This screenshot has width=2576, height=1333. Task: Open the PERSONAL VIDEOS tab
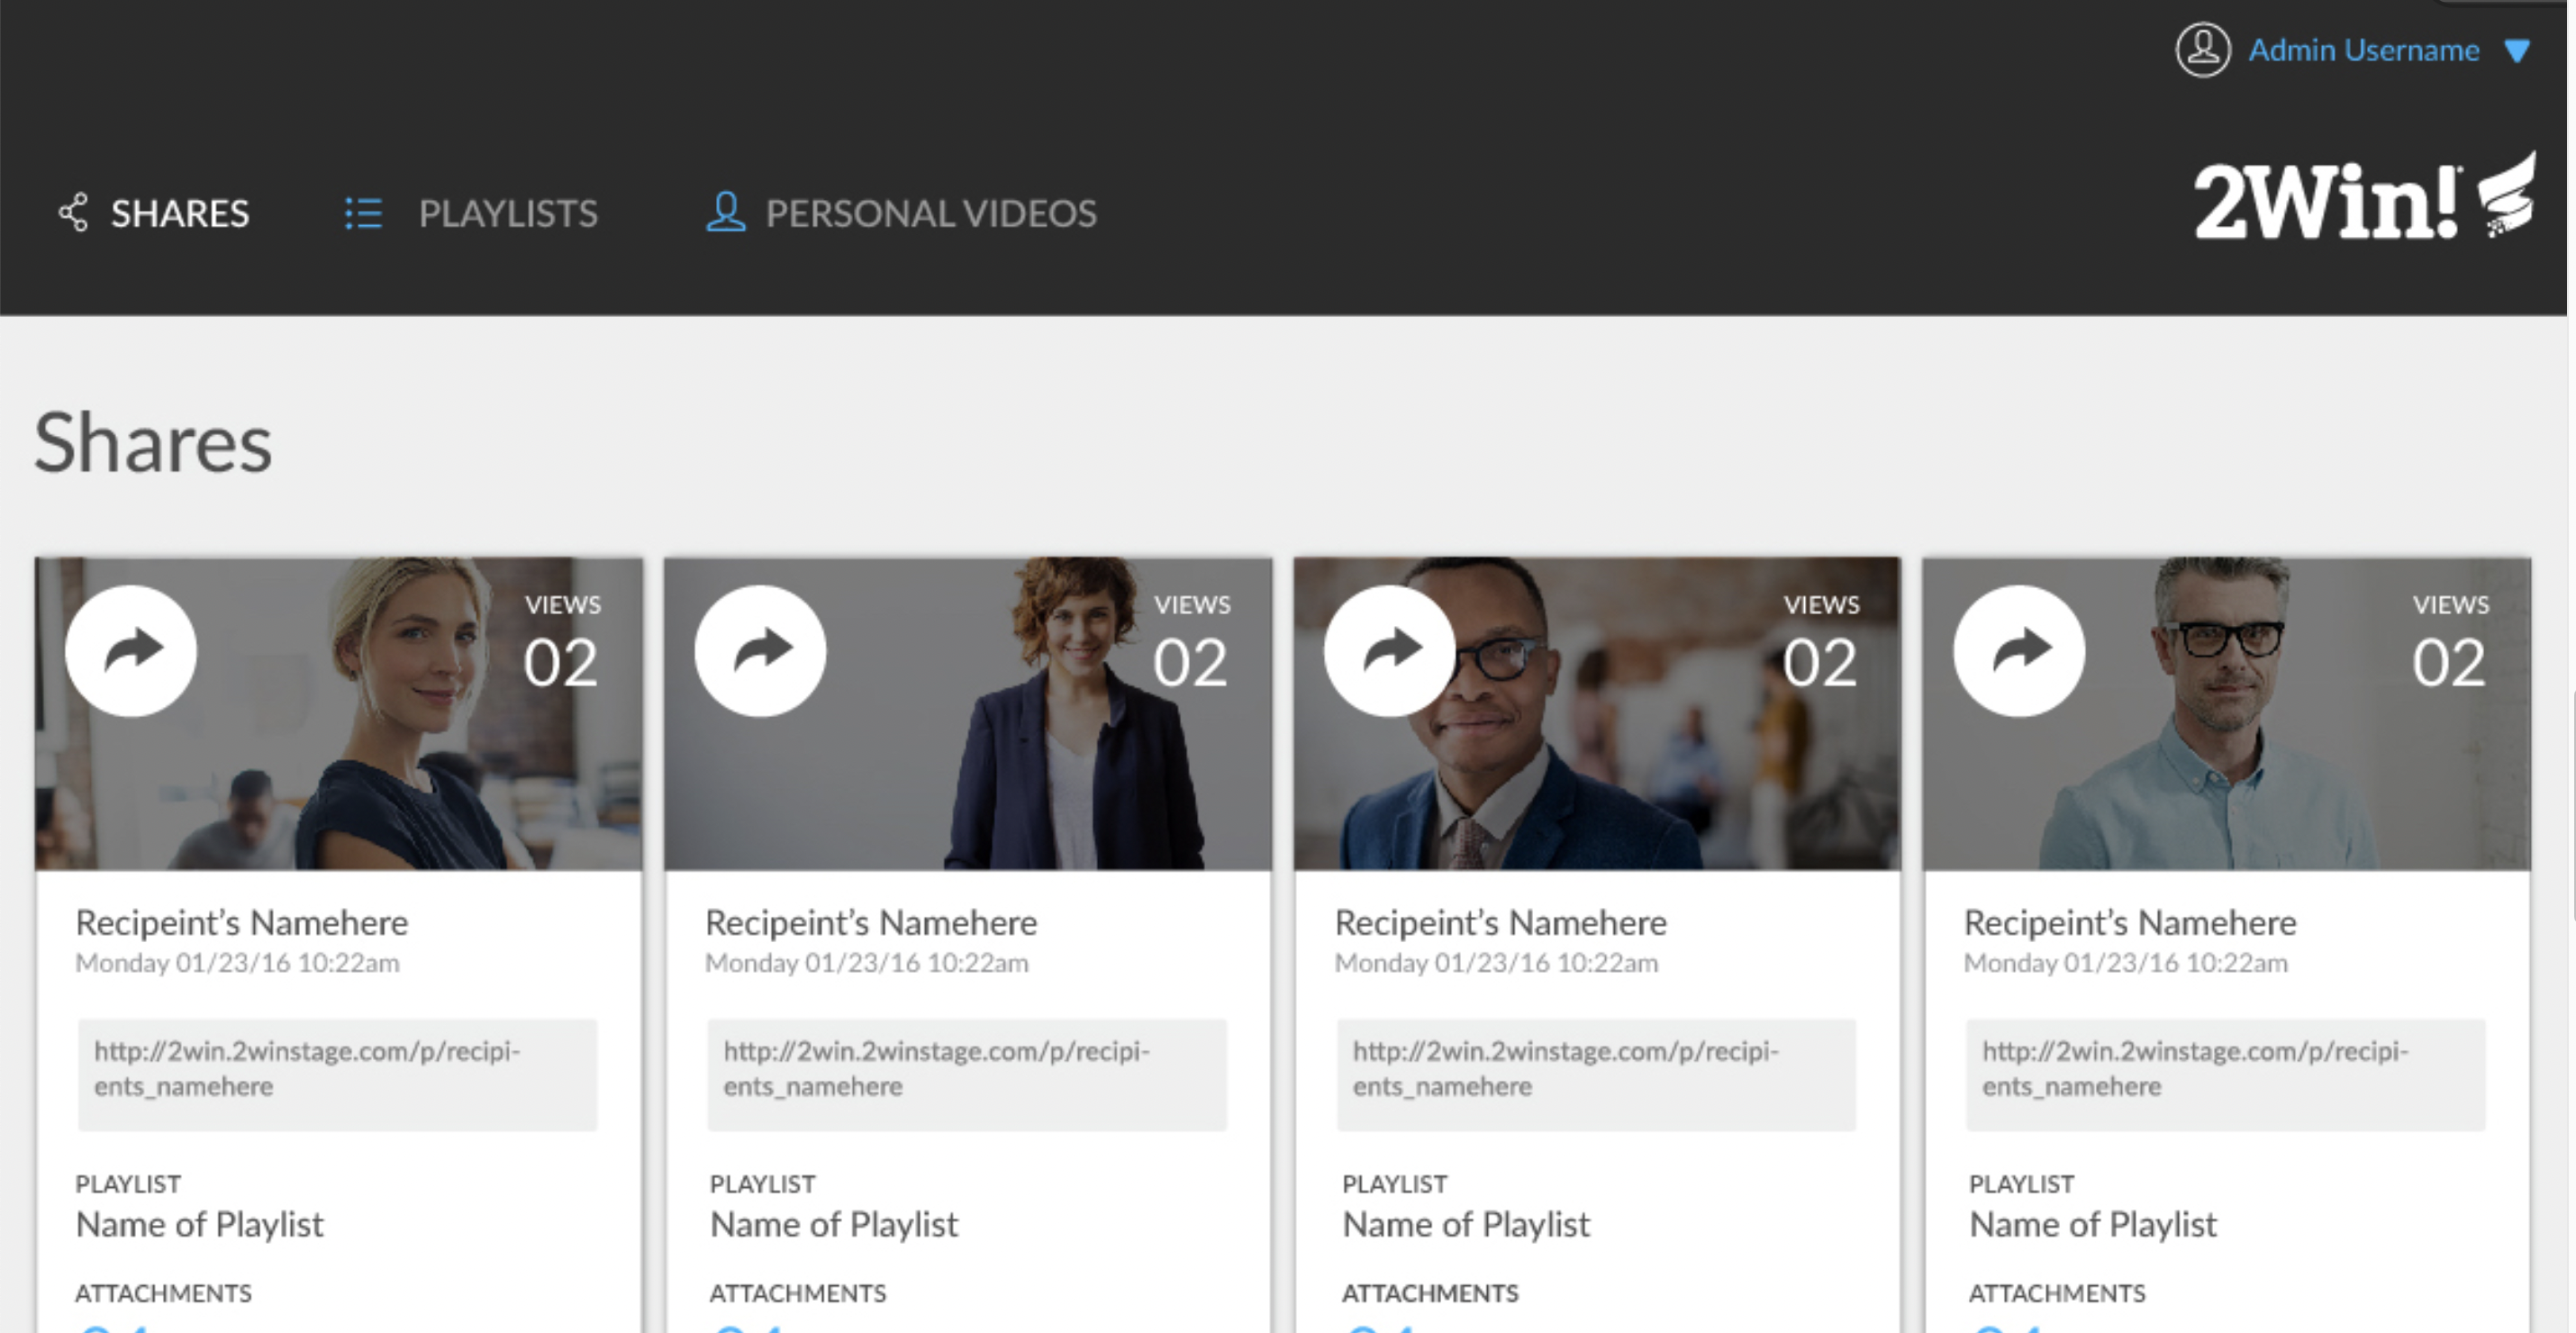(930, 213)
